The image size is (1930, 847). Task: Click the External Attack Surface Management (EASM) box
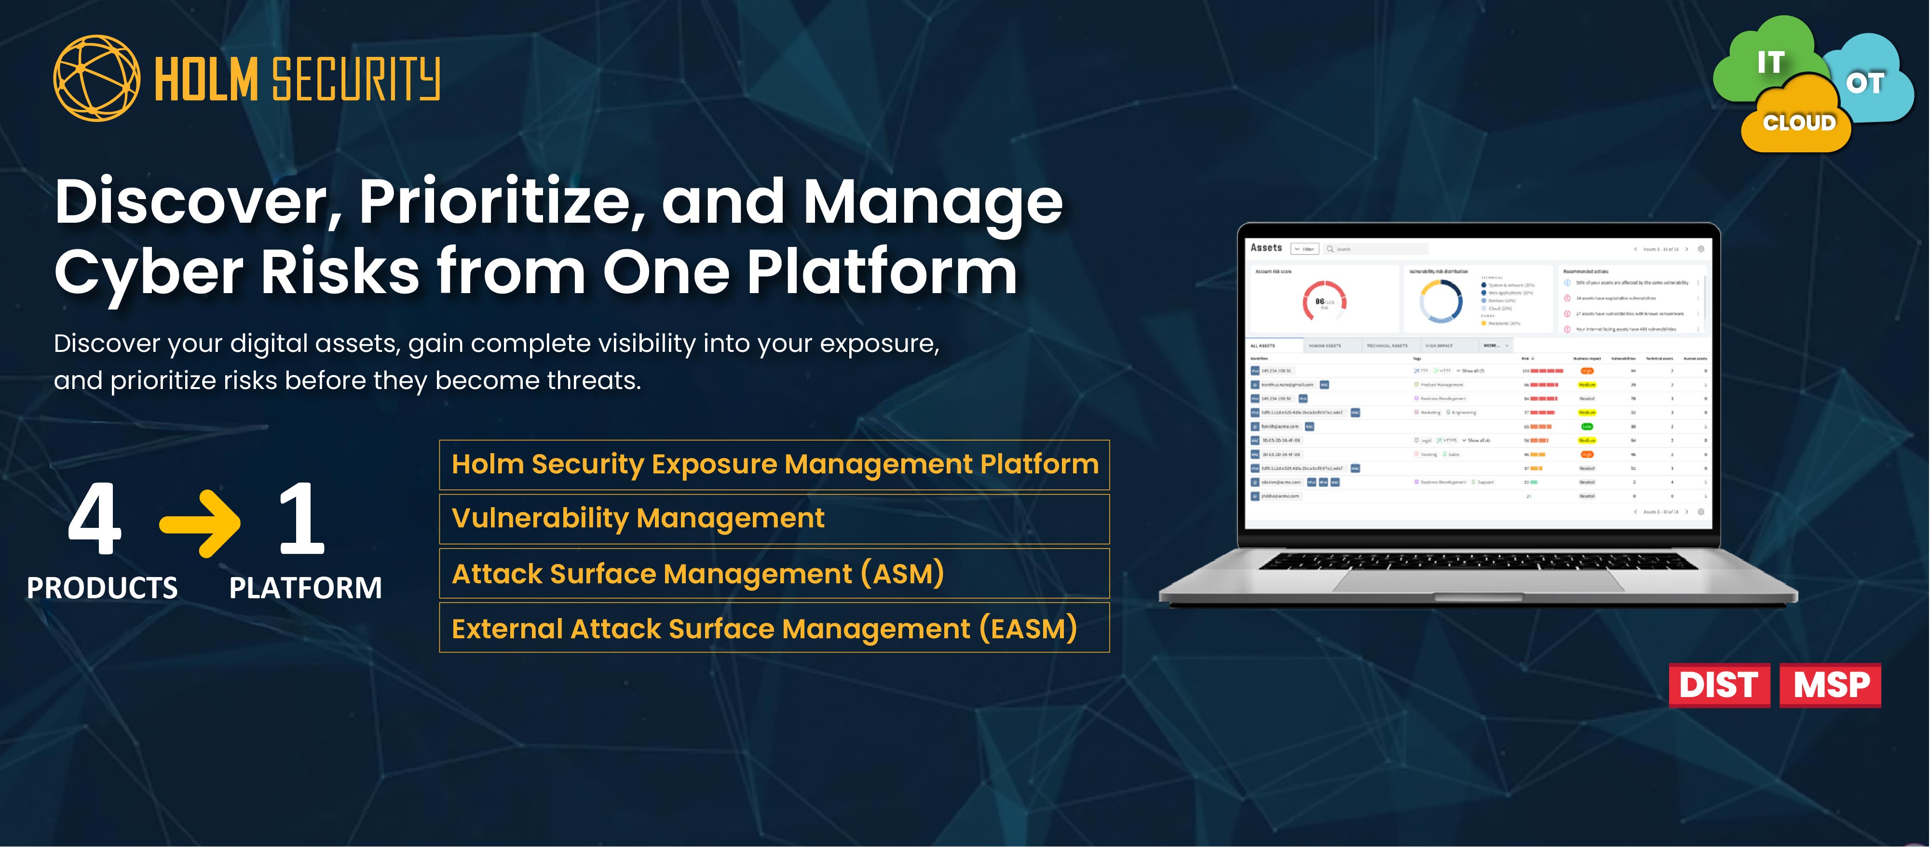[774, 628]
